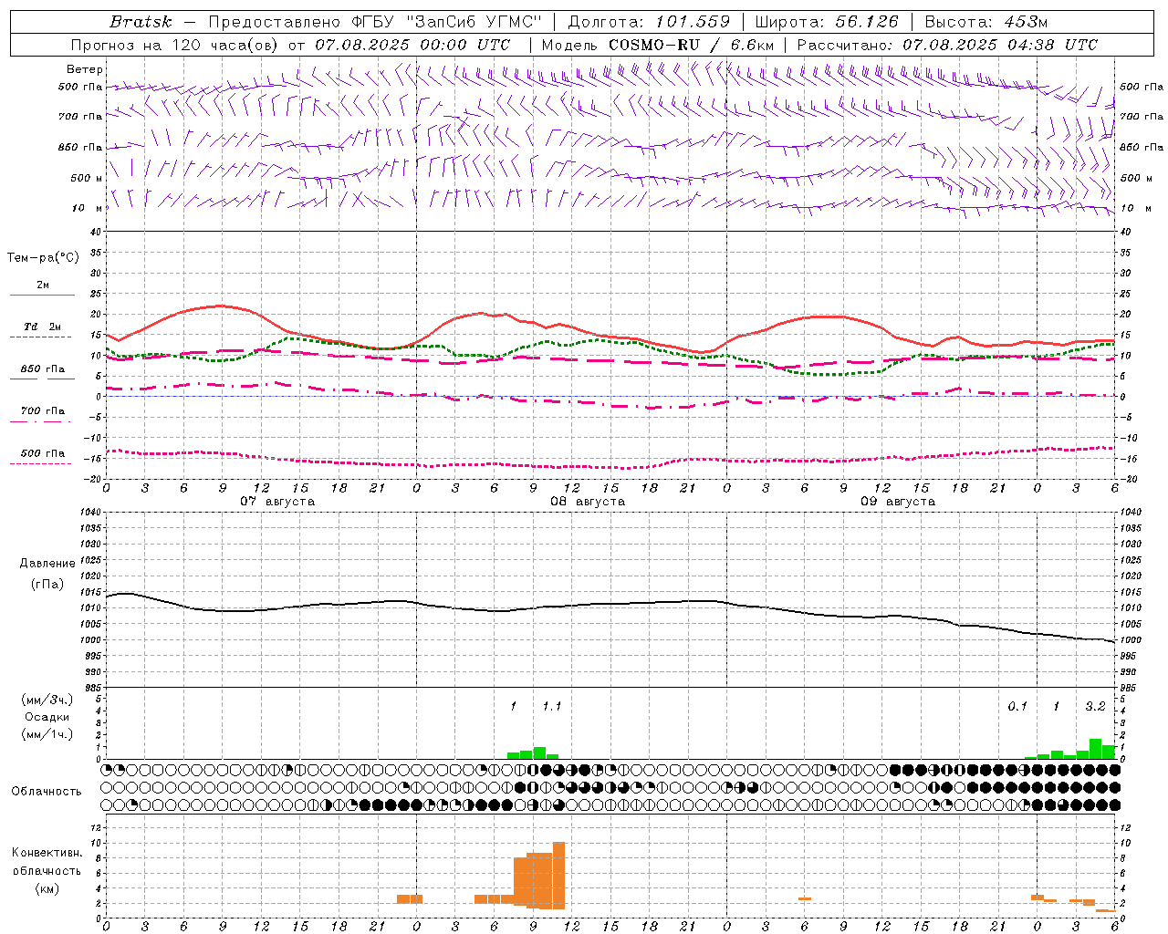Screen dimensions: 1168x934
Task: Click the '(гПа)' pressure unit label
Action: pos(47,585)
